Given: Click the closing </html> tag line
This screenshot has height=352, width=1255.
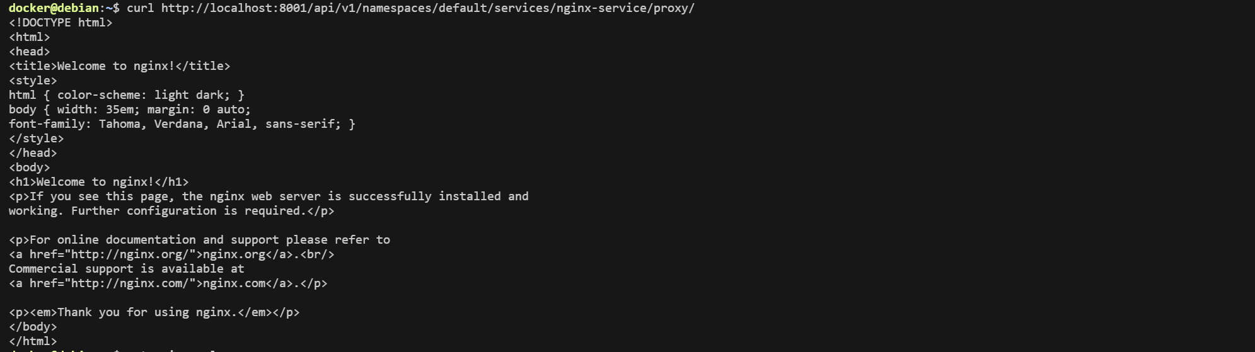Looking at the screenshot, I should pos(33,341).
